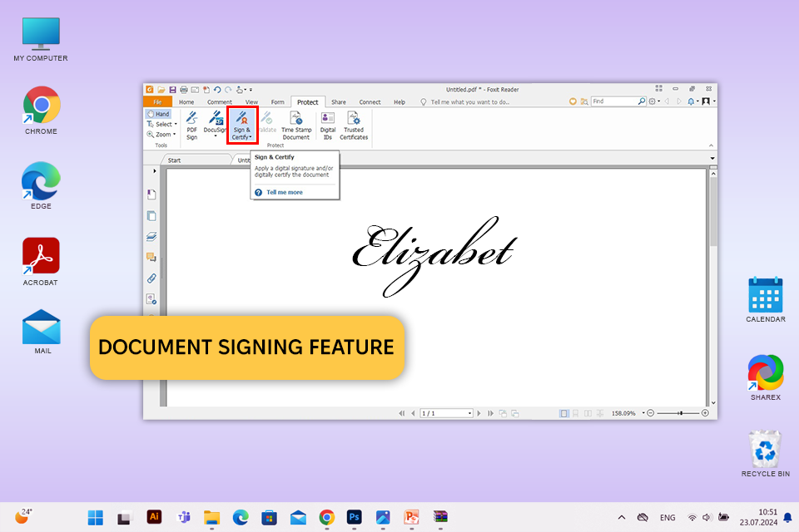Screen dimensions: 799x532
Task: Go to the next page button
Action: pos(479,413)
